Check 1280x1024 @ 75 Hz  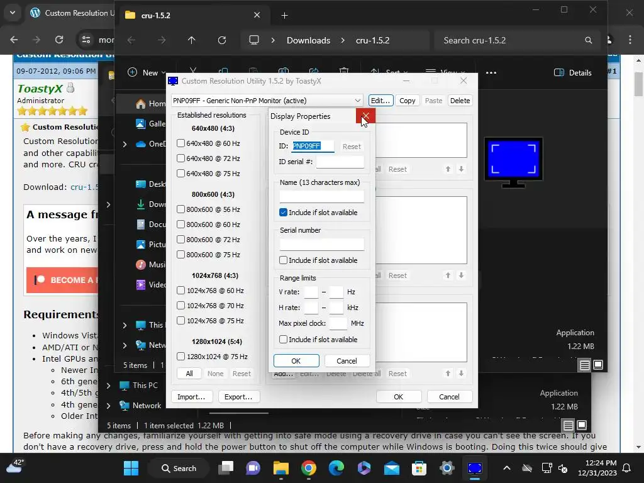click(180, 357)
